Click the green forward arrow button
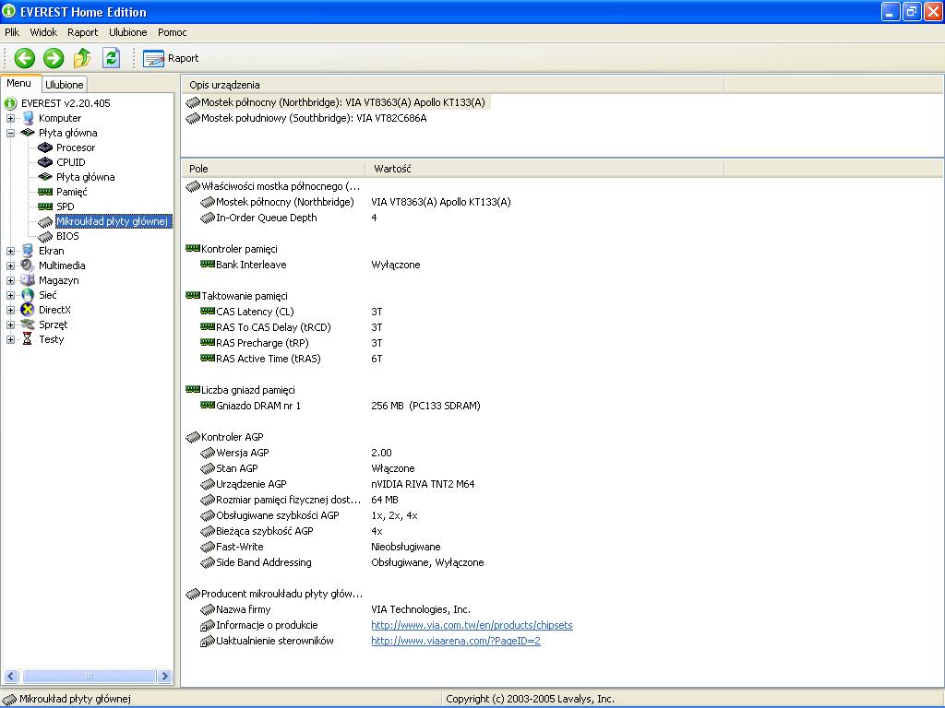This screenshot has height=708, width=945. click(x=54, y=58)
